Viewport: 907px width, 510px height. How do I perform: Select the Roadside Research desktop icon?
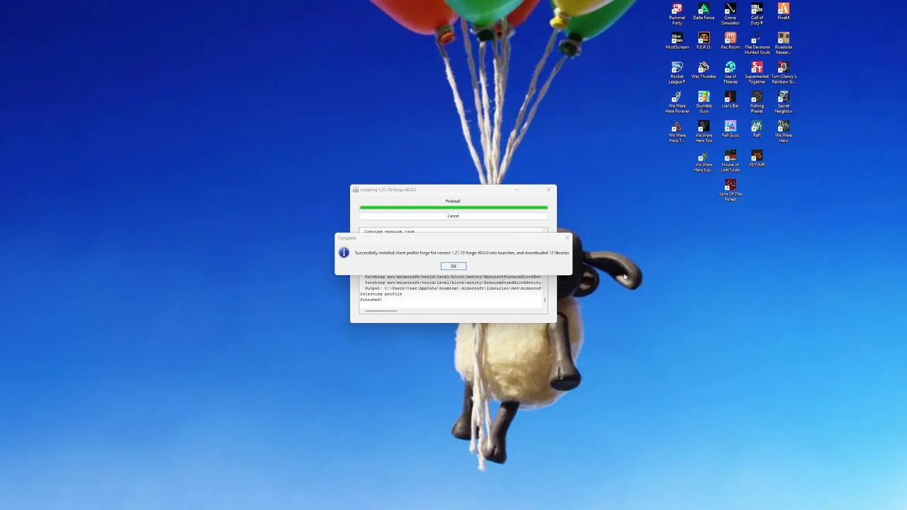click(783, 43)
